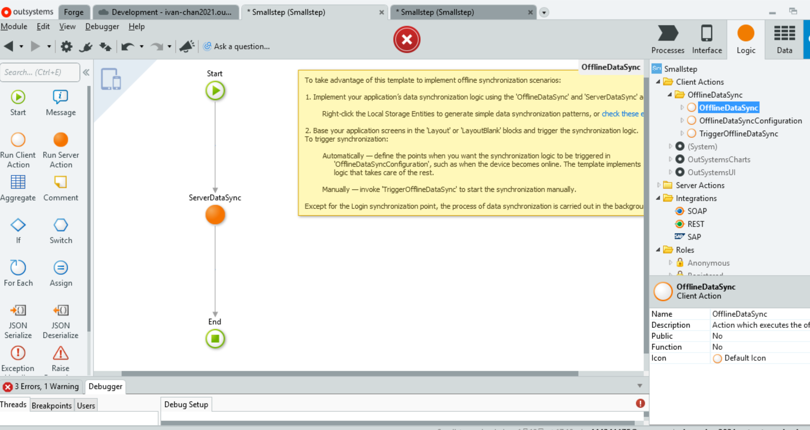The image size is (810, 430).
Task: Switch to Data layer tab
Action: 785,40
